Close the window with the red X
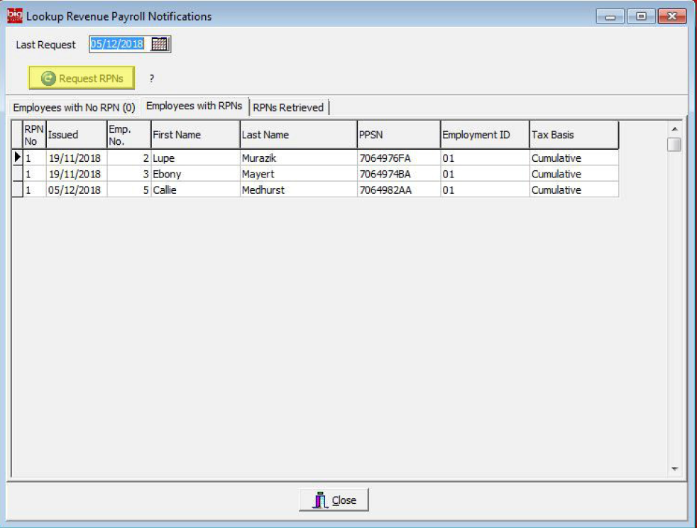This screenshot has height=528, width=697. pos(672,16)
